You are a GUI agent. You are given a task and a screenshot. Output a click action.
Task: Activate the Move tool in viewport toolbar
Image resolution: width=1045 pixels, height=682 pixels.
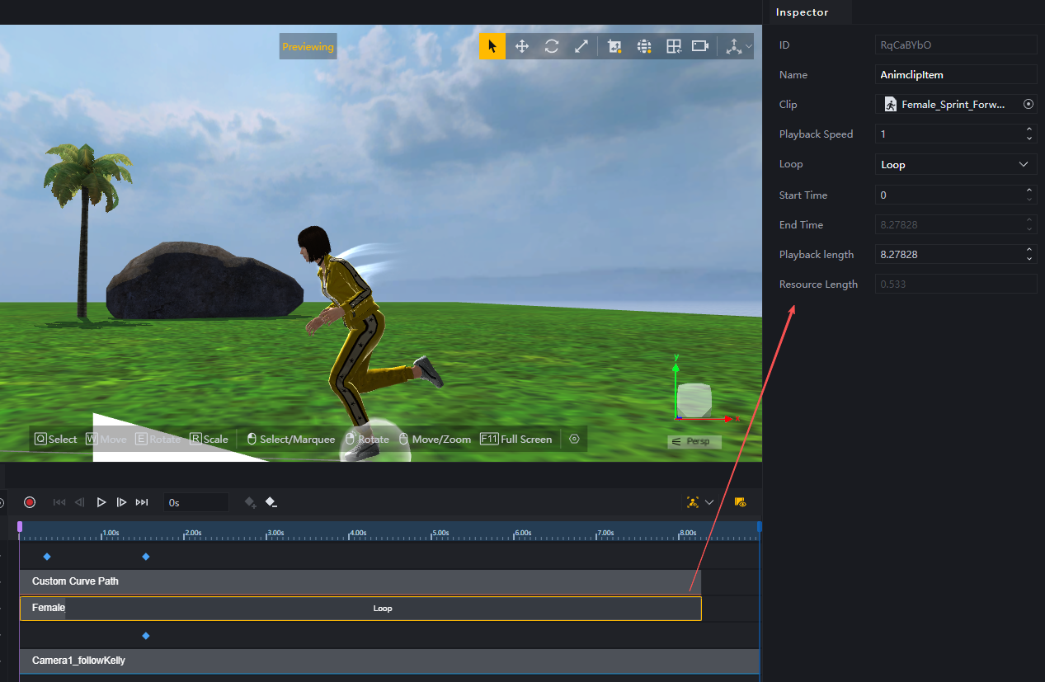522,46
